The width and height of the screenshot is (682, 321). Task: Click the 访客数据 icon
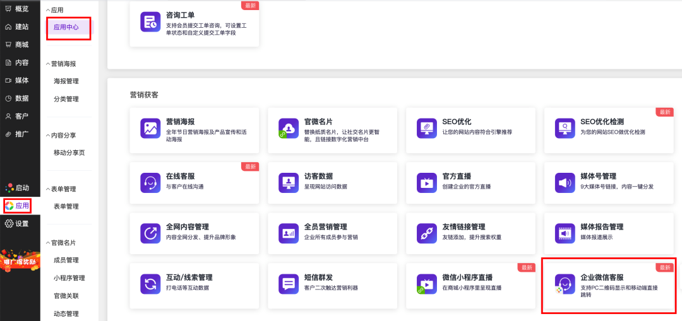tap(289, 183)
